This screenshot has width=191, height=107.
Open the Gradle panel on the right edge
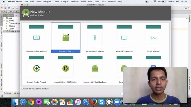(190, 18)
